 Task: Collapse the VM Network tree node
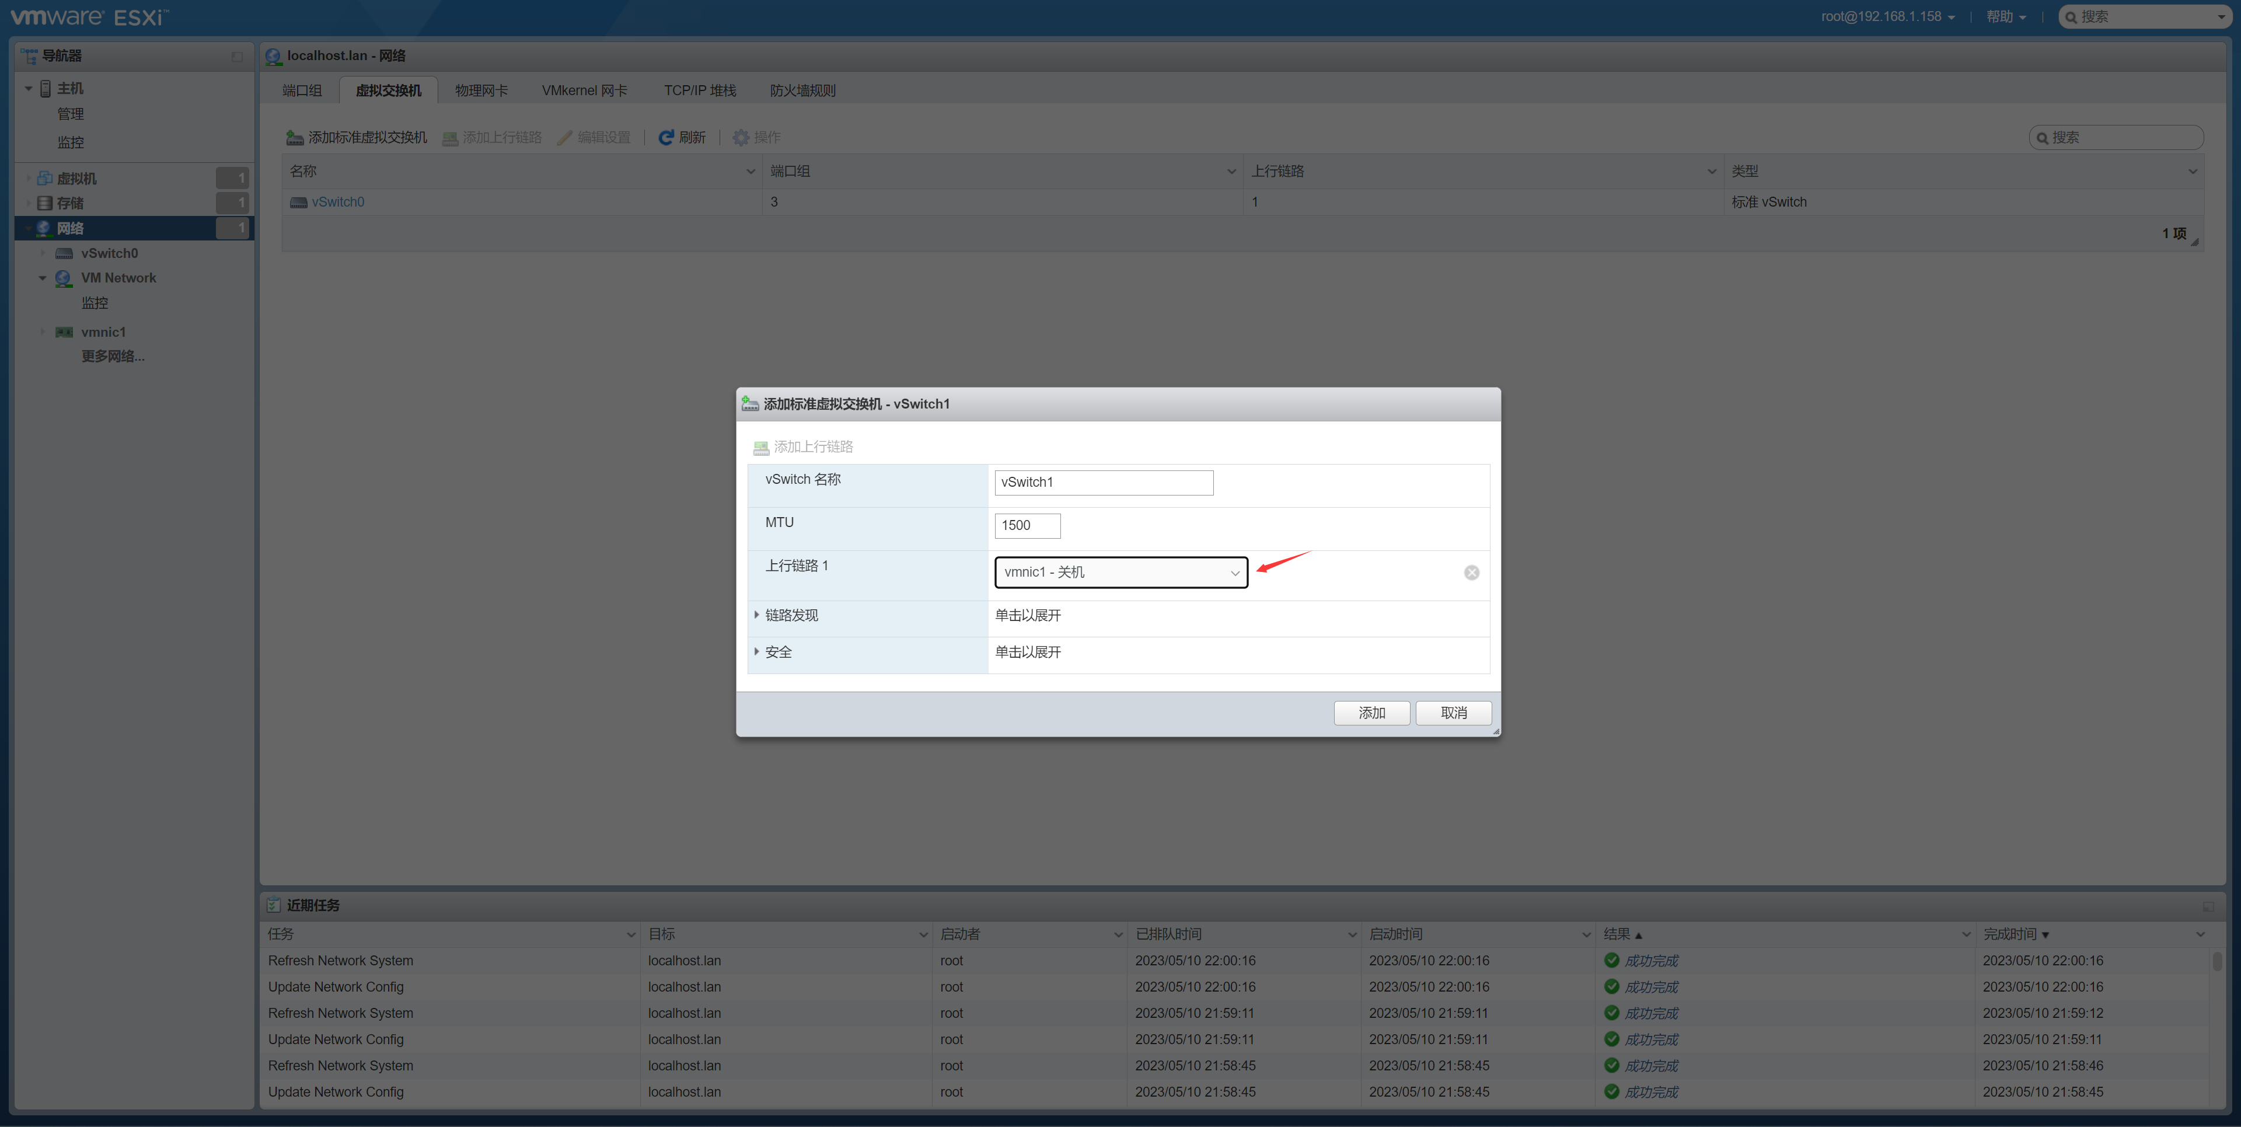pyautogui.click(x=42, y=278)
